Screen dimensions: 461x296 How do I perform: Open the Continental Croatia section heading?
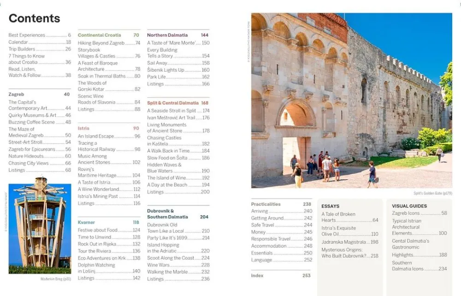coord(100,35)
